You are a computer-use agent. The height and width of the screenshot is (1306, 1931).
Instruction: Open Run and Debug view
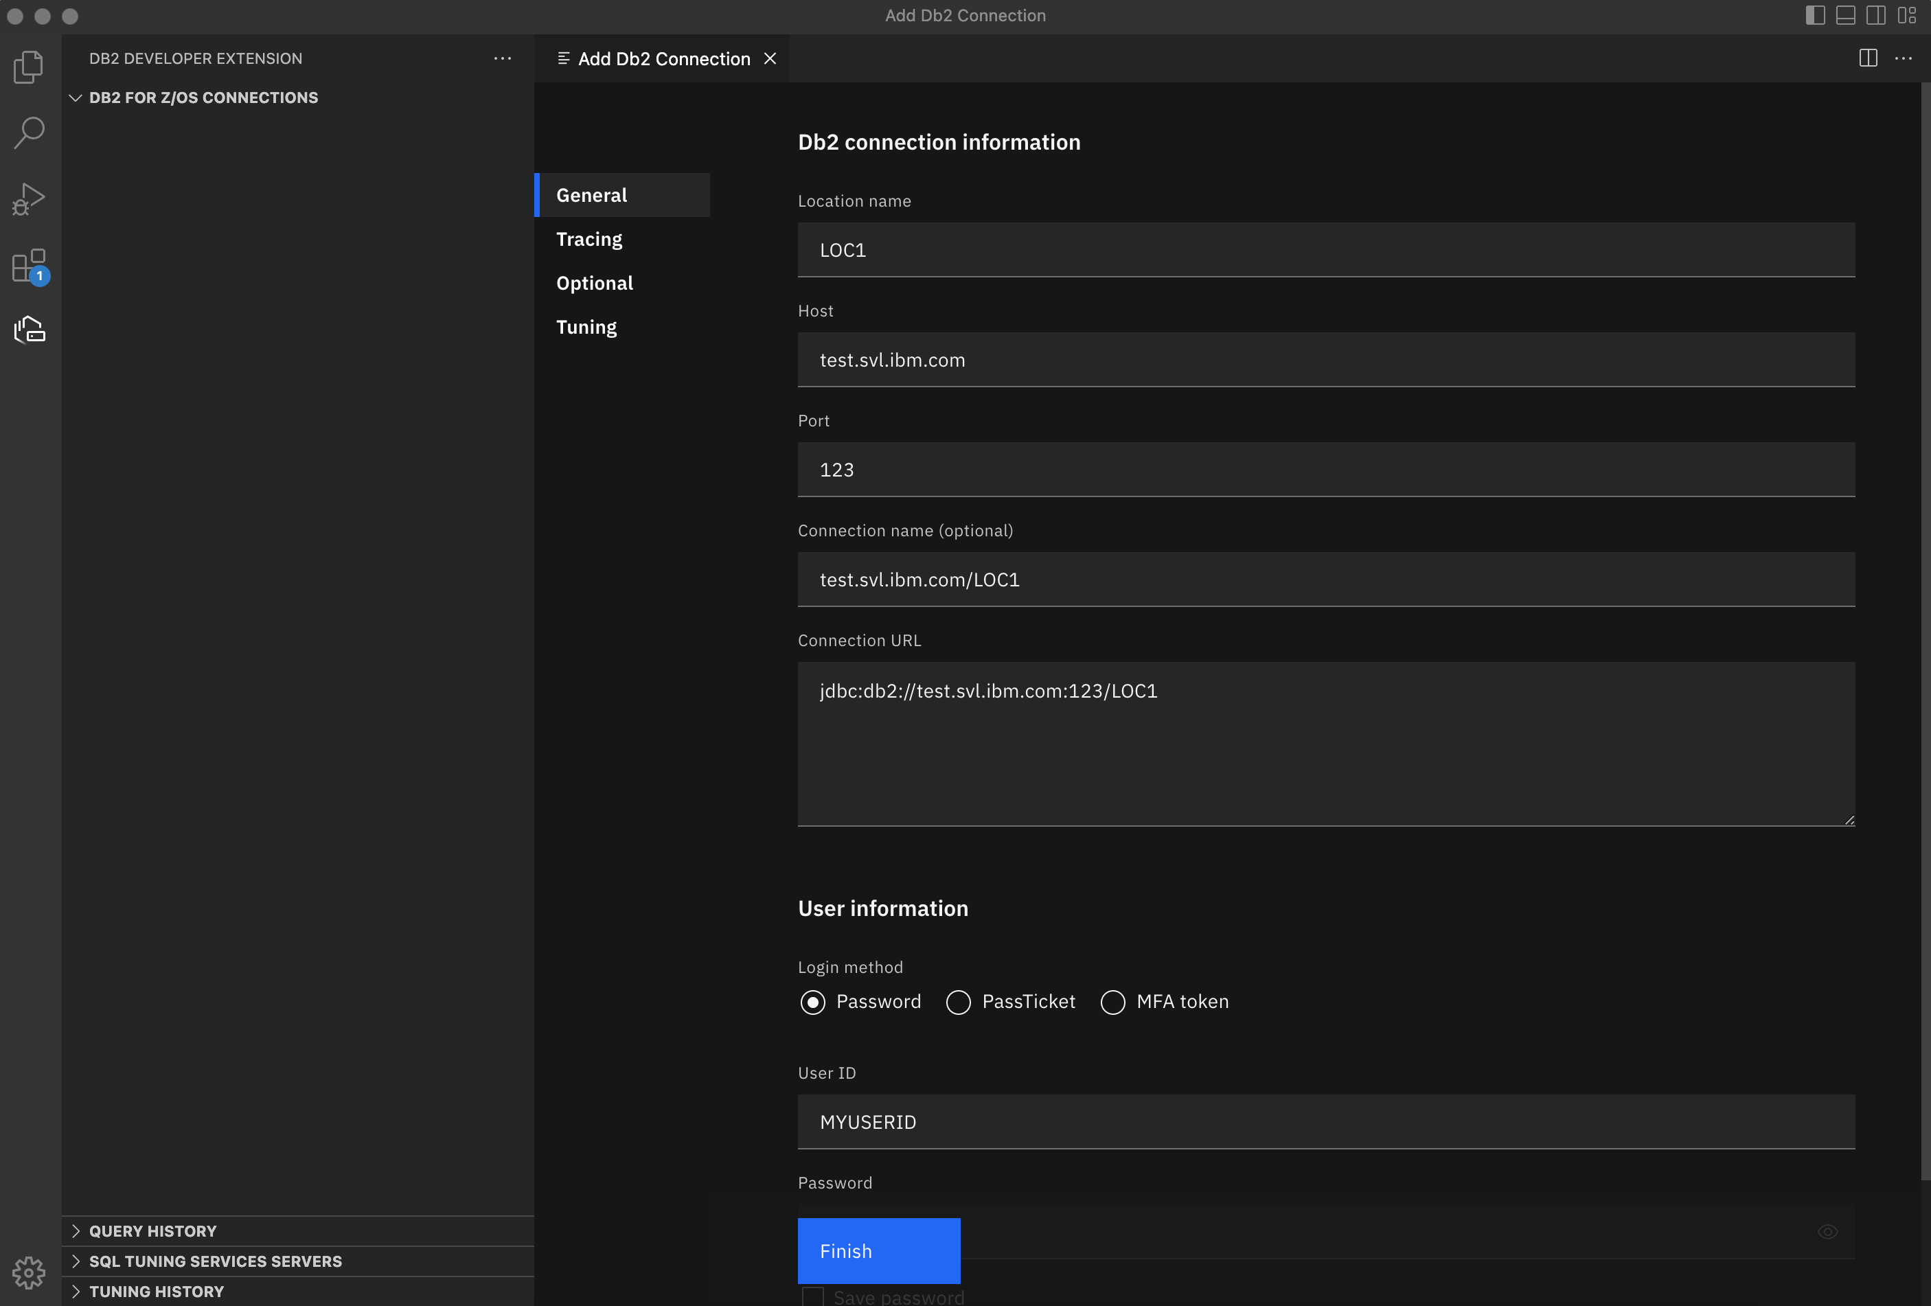29,198
